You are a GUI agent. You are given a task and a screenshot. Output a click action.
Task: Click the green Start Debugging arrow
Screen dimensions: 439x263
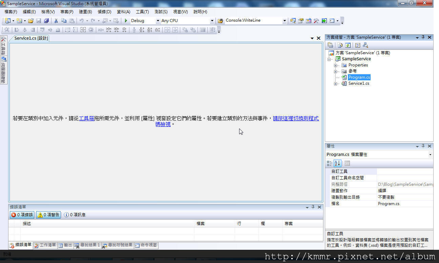pos(126,21)
